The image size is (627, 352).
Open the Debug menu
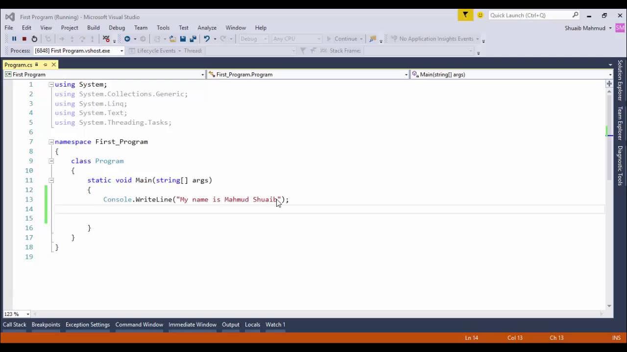pyautogui.click(x=117, y=27)
